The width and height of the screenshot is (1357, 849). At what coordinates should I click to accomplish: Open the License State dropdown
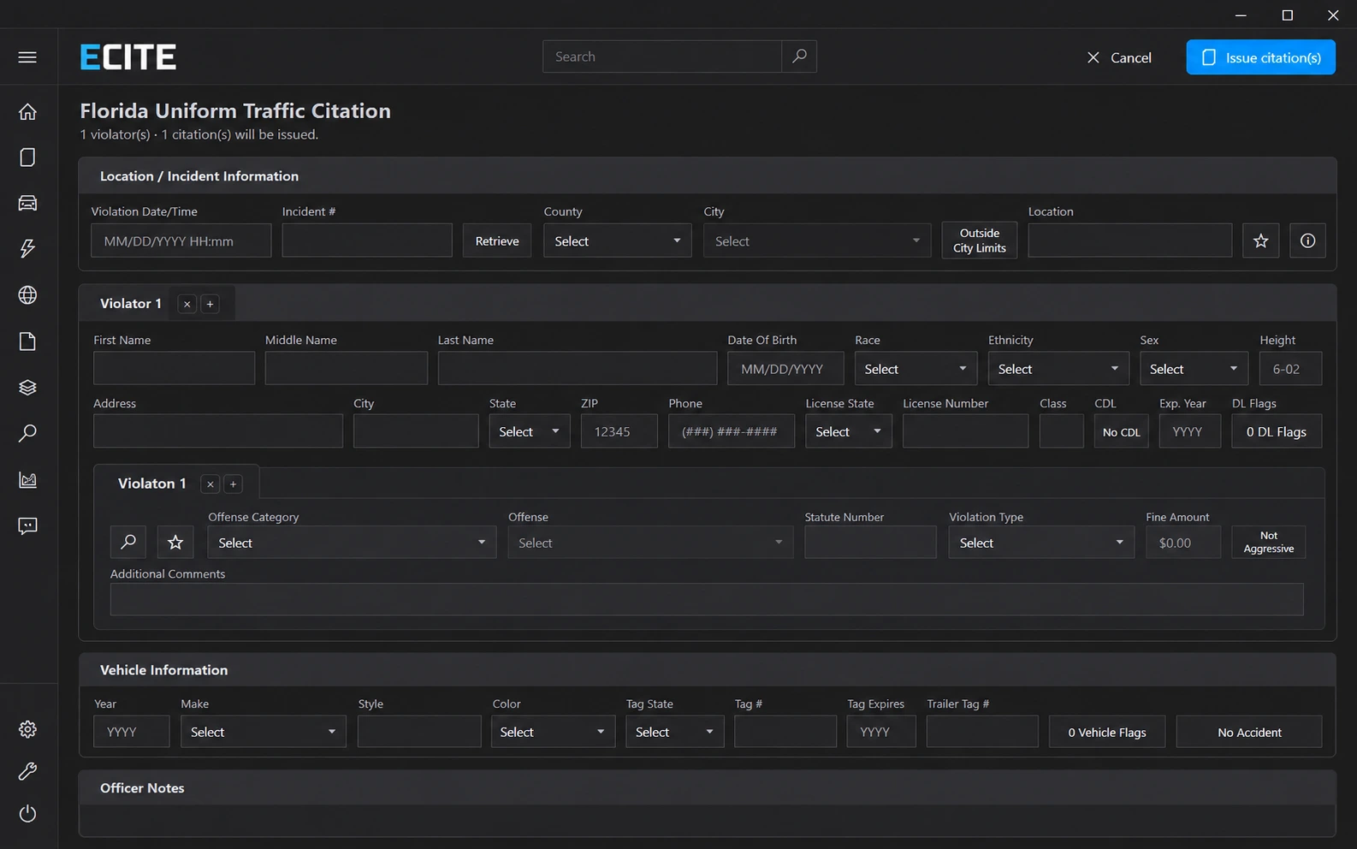pos(849,432)
